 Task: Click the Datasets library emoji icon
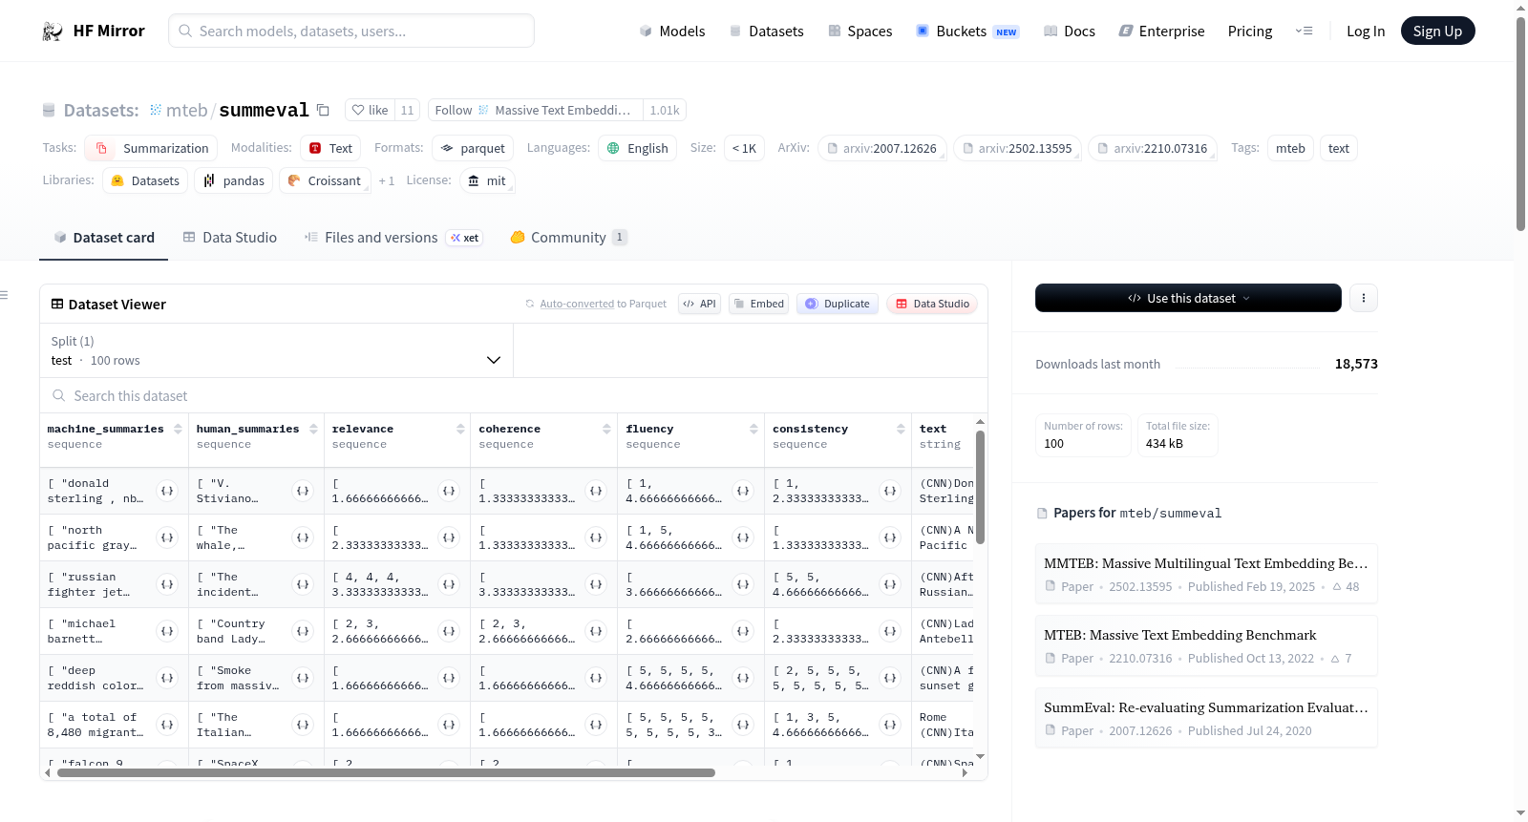click(117, 180)
